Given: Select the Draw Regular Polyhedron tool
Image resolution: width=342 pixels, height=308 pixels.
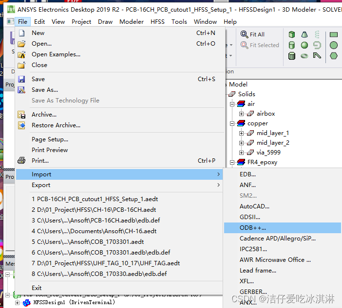Looking at the screenshot, I should 292,56.
